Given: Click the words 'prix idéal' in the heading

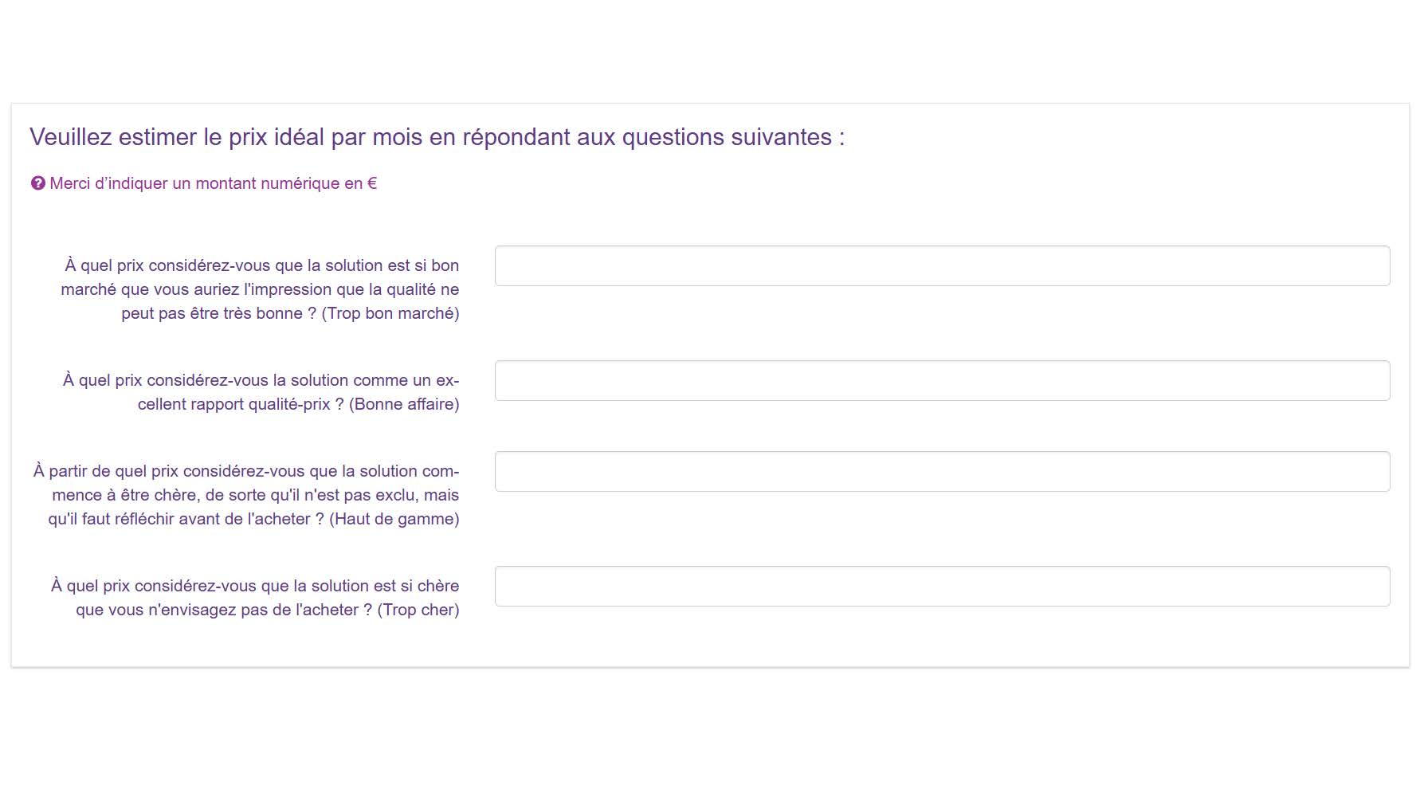Looking at the screenshot, I should pyautogui.click(x=277, y=137).
